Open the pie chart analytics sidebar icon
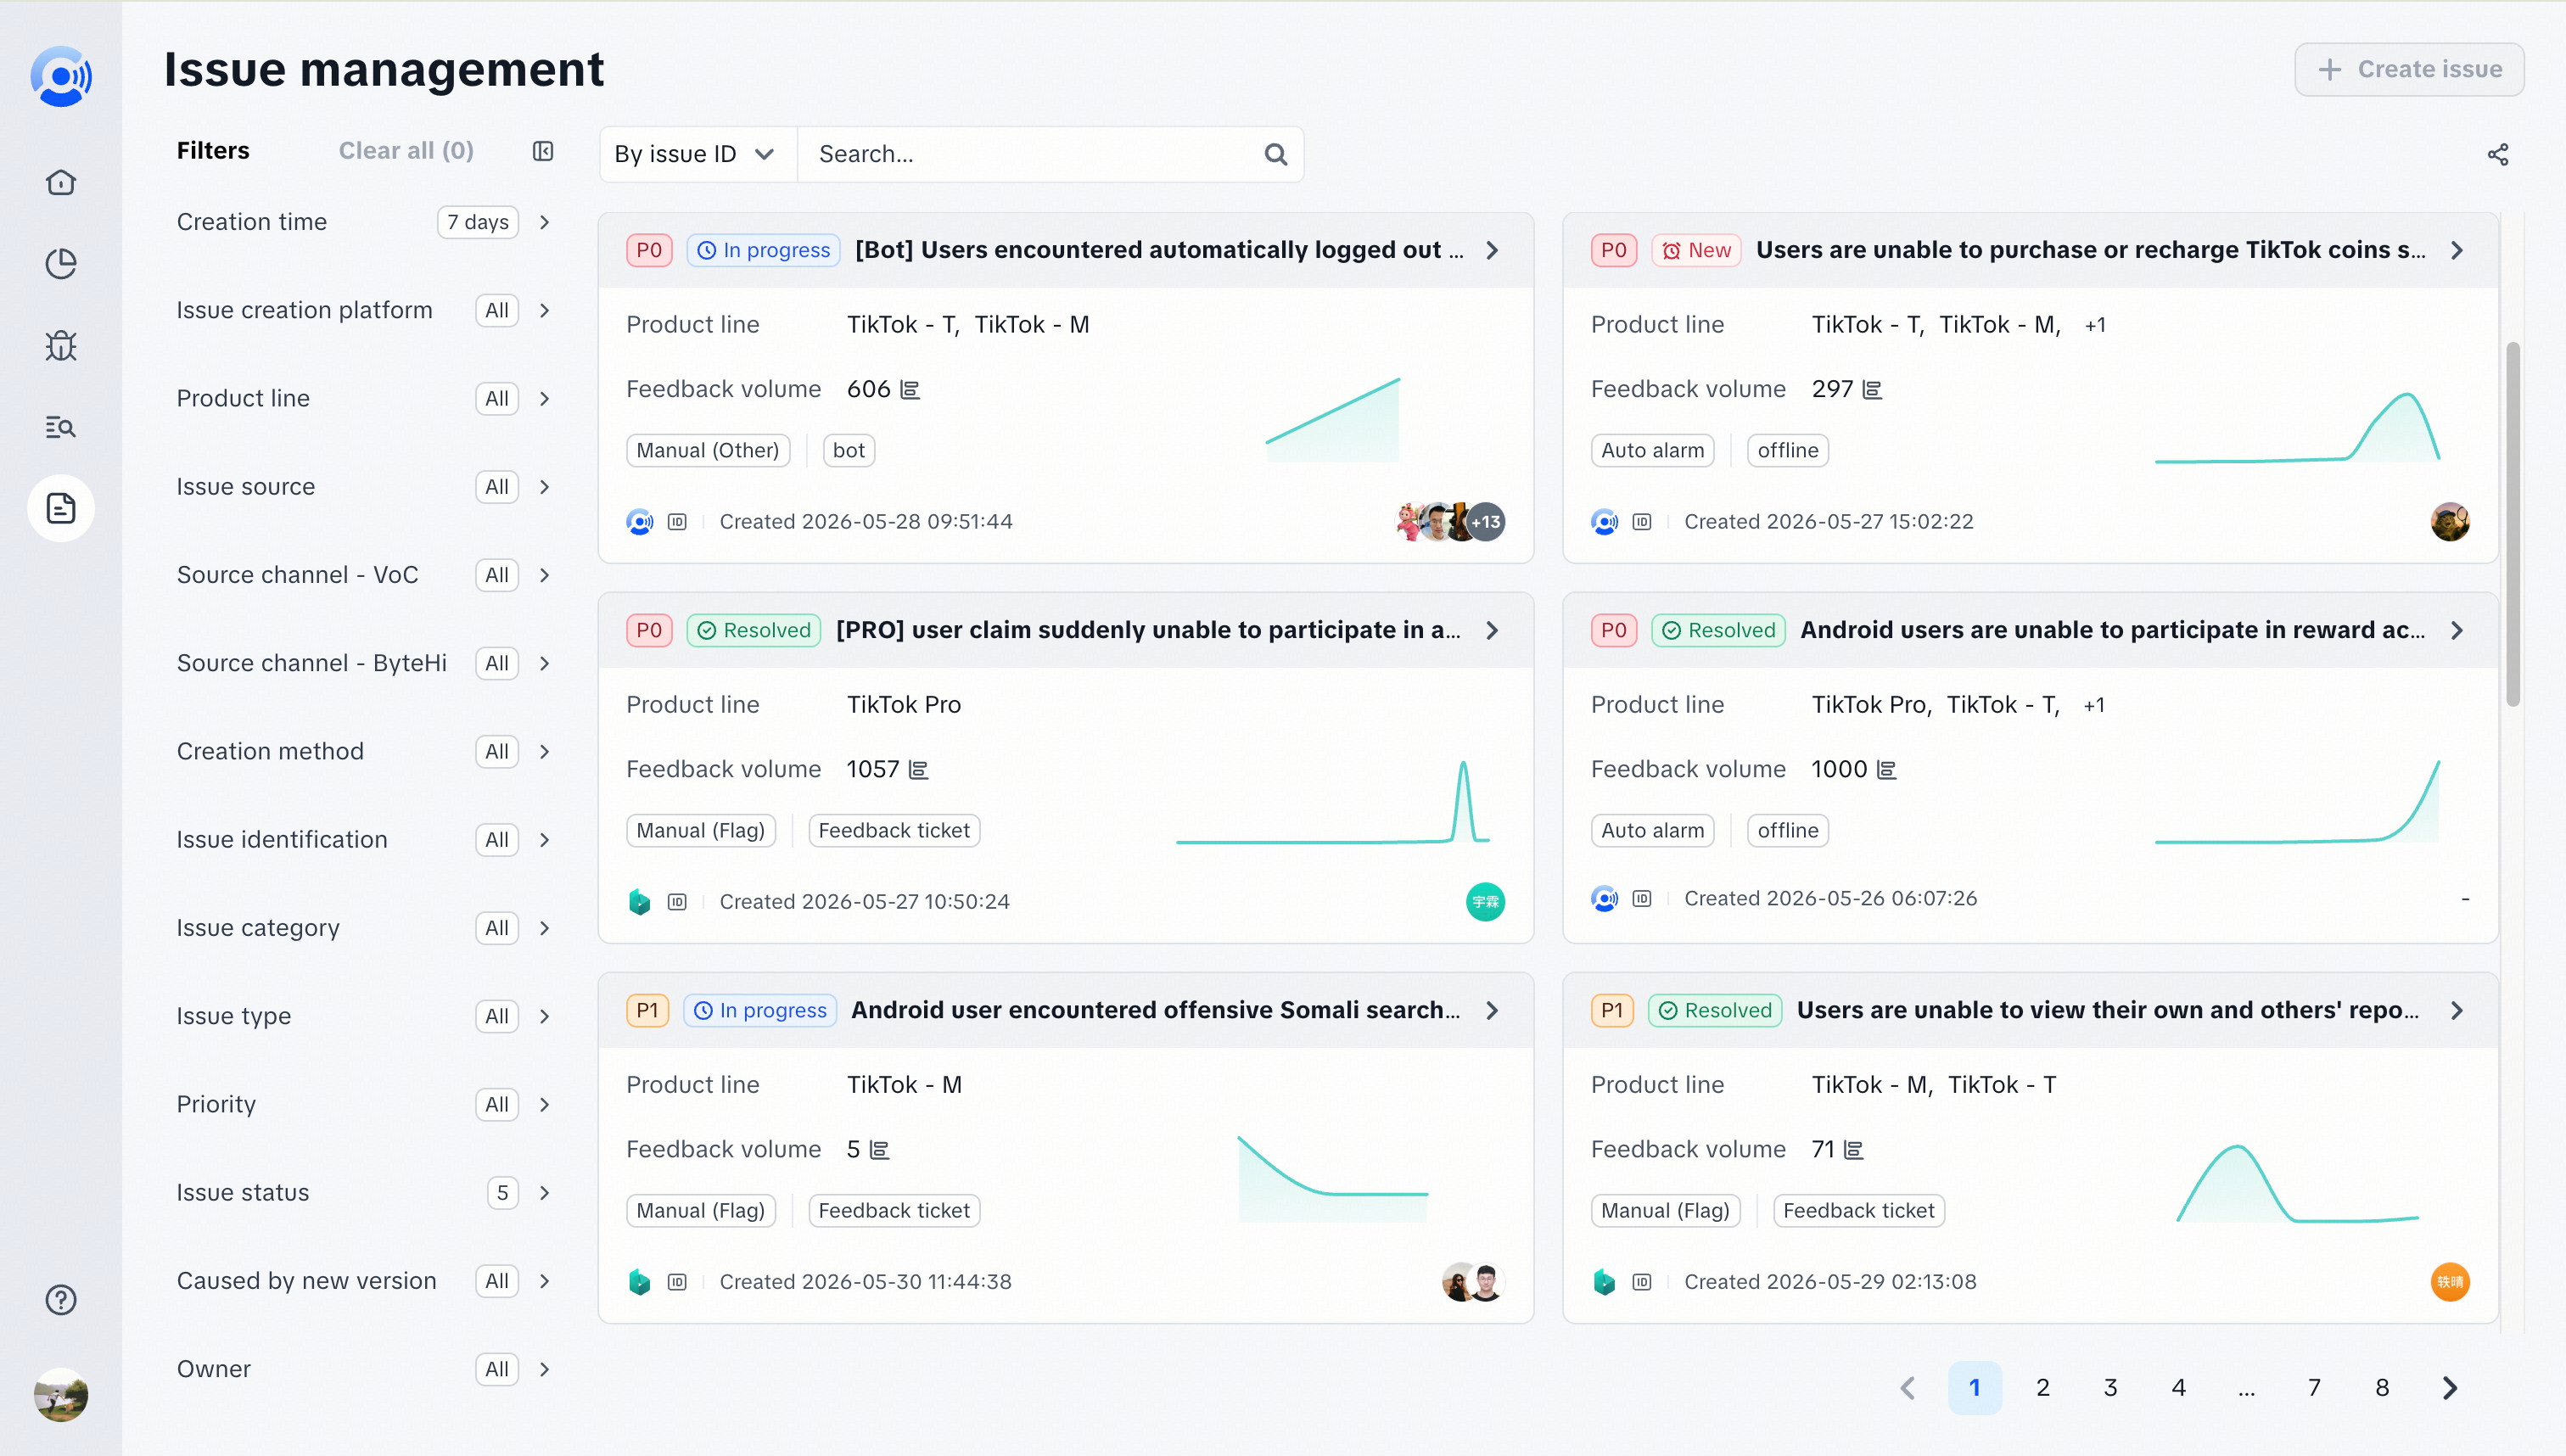The width and height of the screenshot is (2566, 1456). tap(61, 264)
